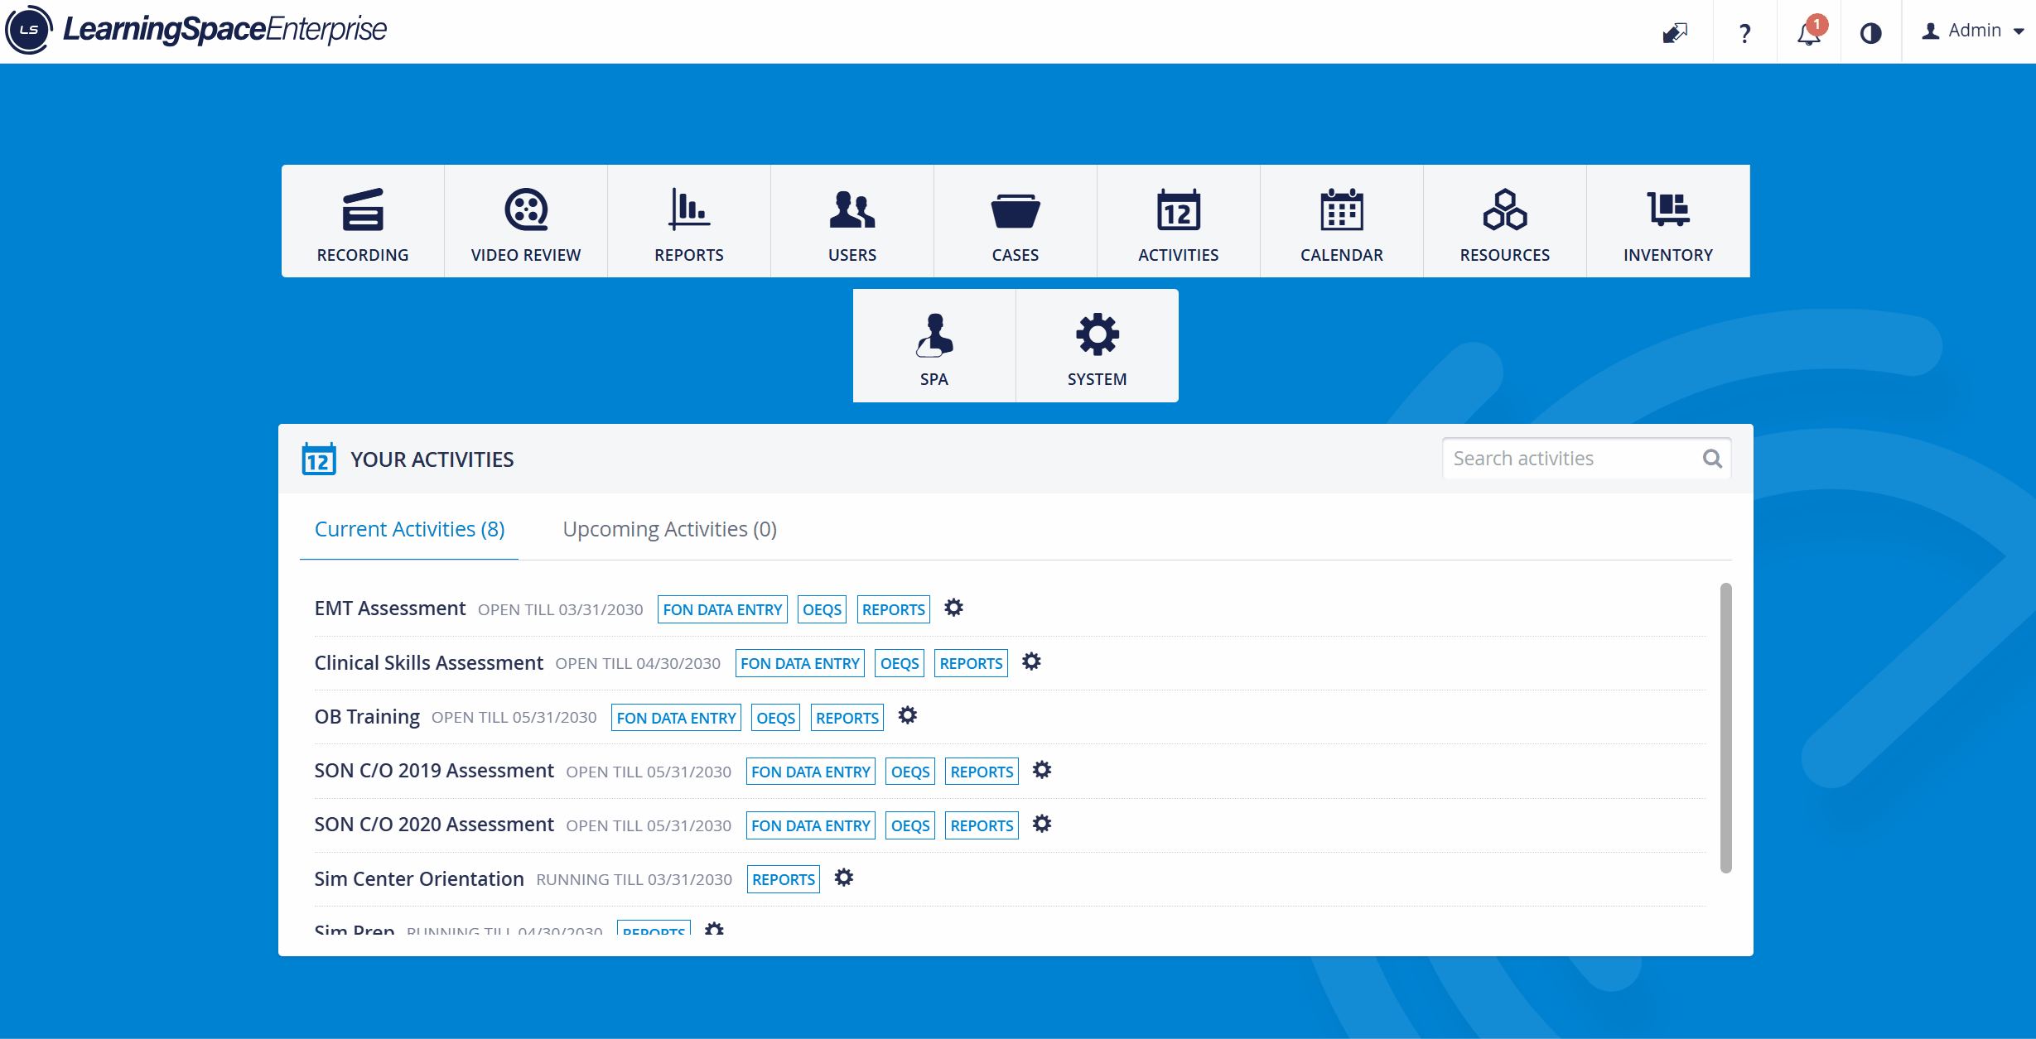Open the Inventory module
The height and width of the screenshot is (1039, 2036).
1668,221
